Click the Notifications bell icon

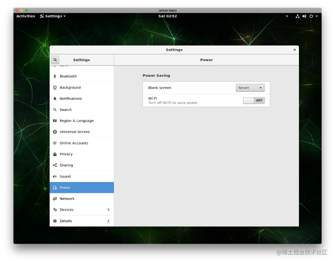(55, 99)
